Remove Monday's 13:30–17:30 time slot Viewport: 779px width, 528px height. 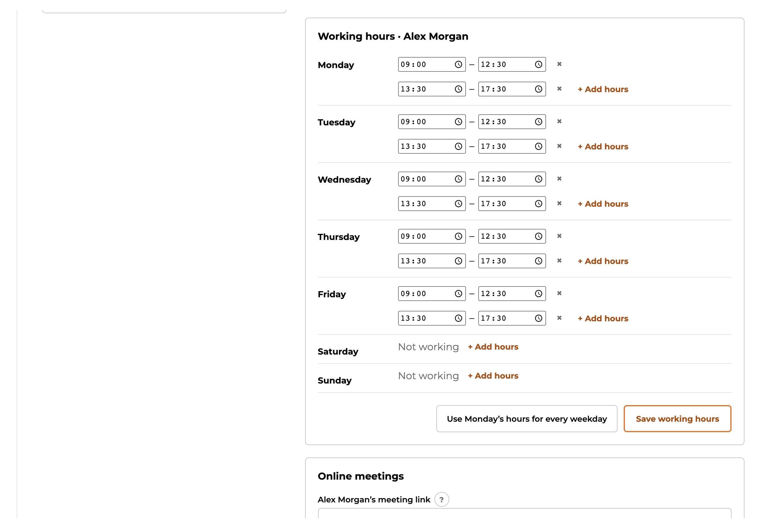559,89
